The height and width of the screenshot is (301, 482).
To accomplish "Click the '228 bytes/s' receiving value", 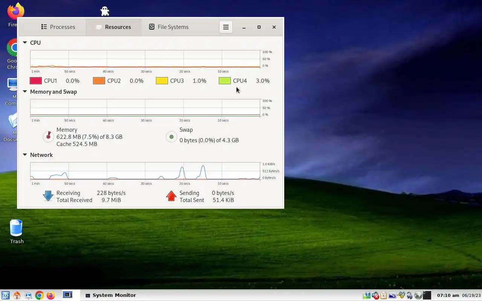I will (111, 193).
